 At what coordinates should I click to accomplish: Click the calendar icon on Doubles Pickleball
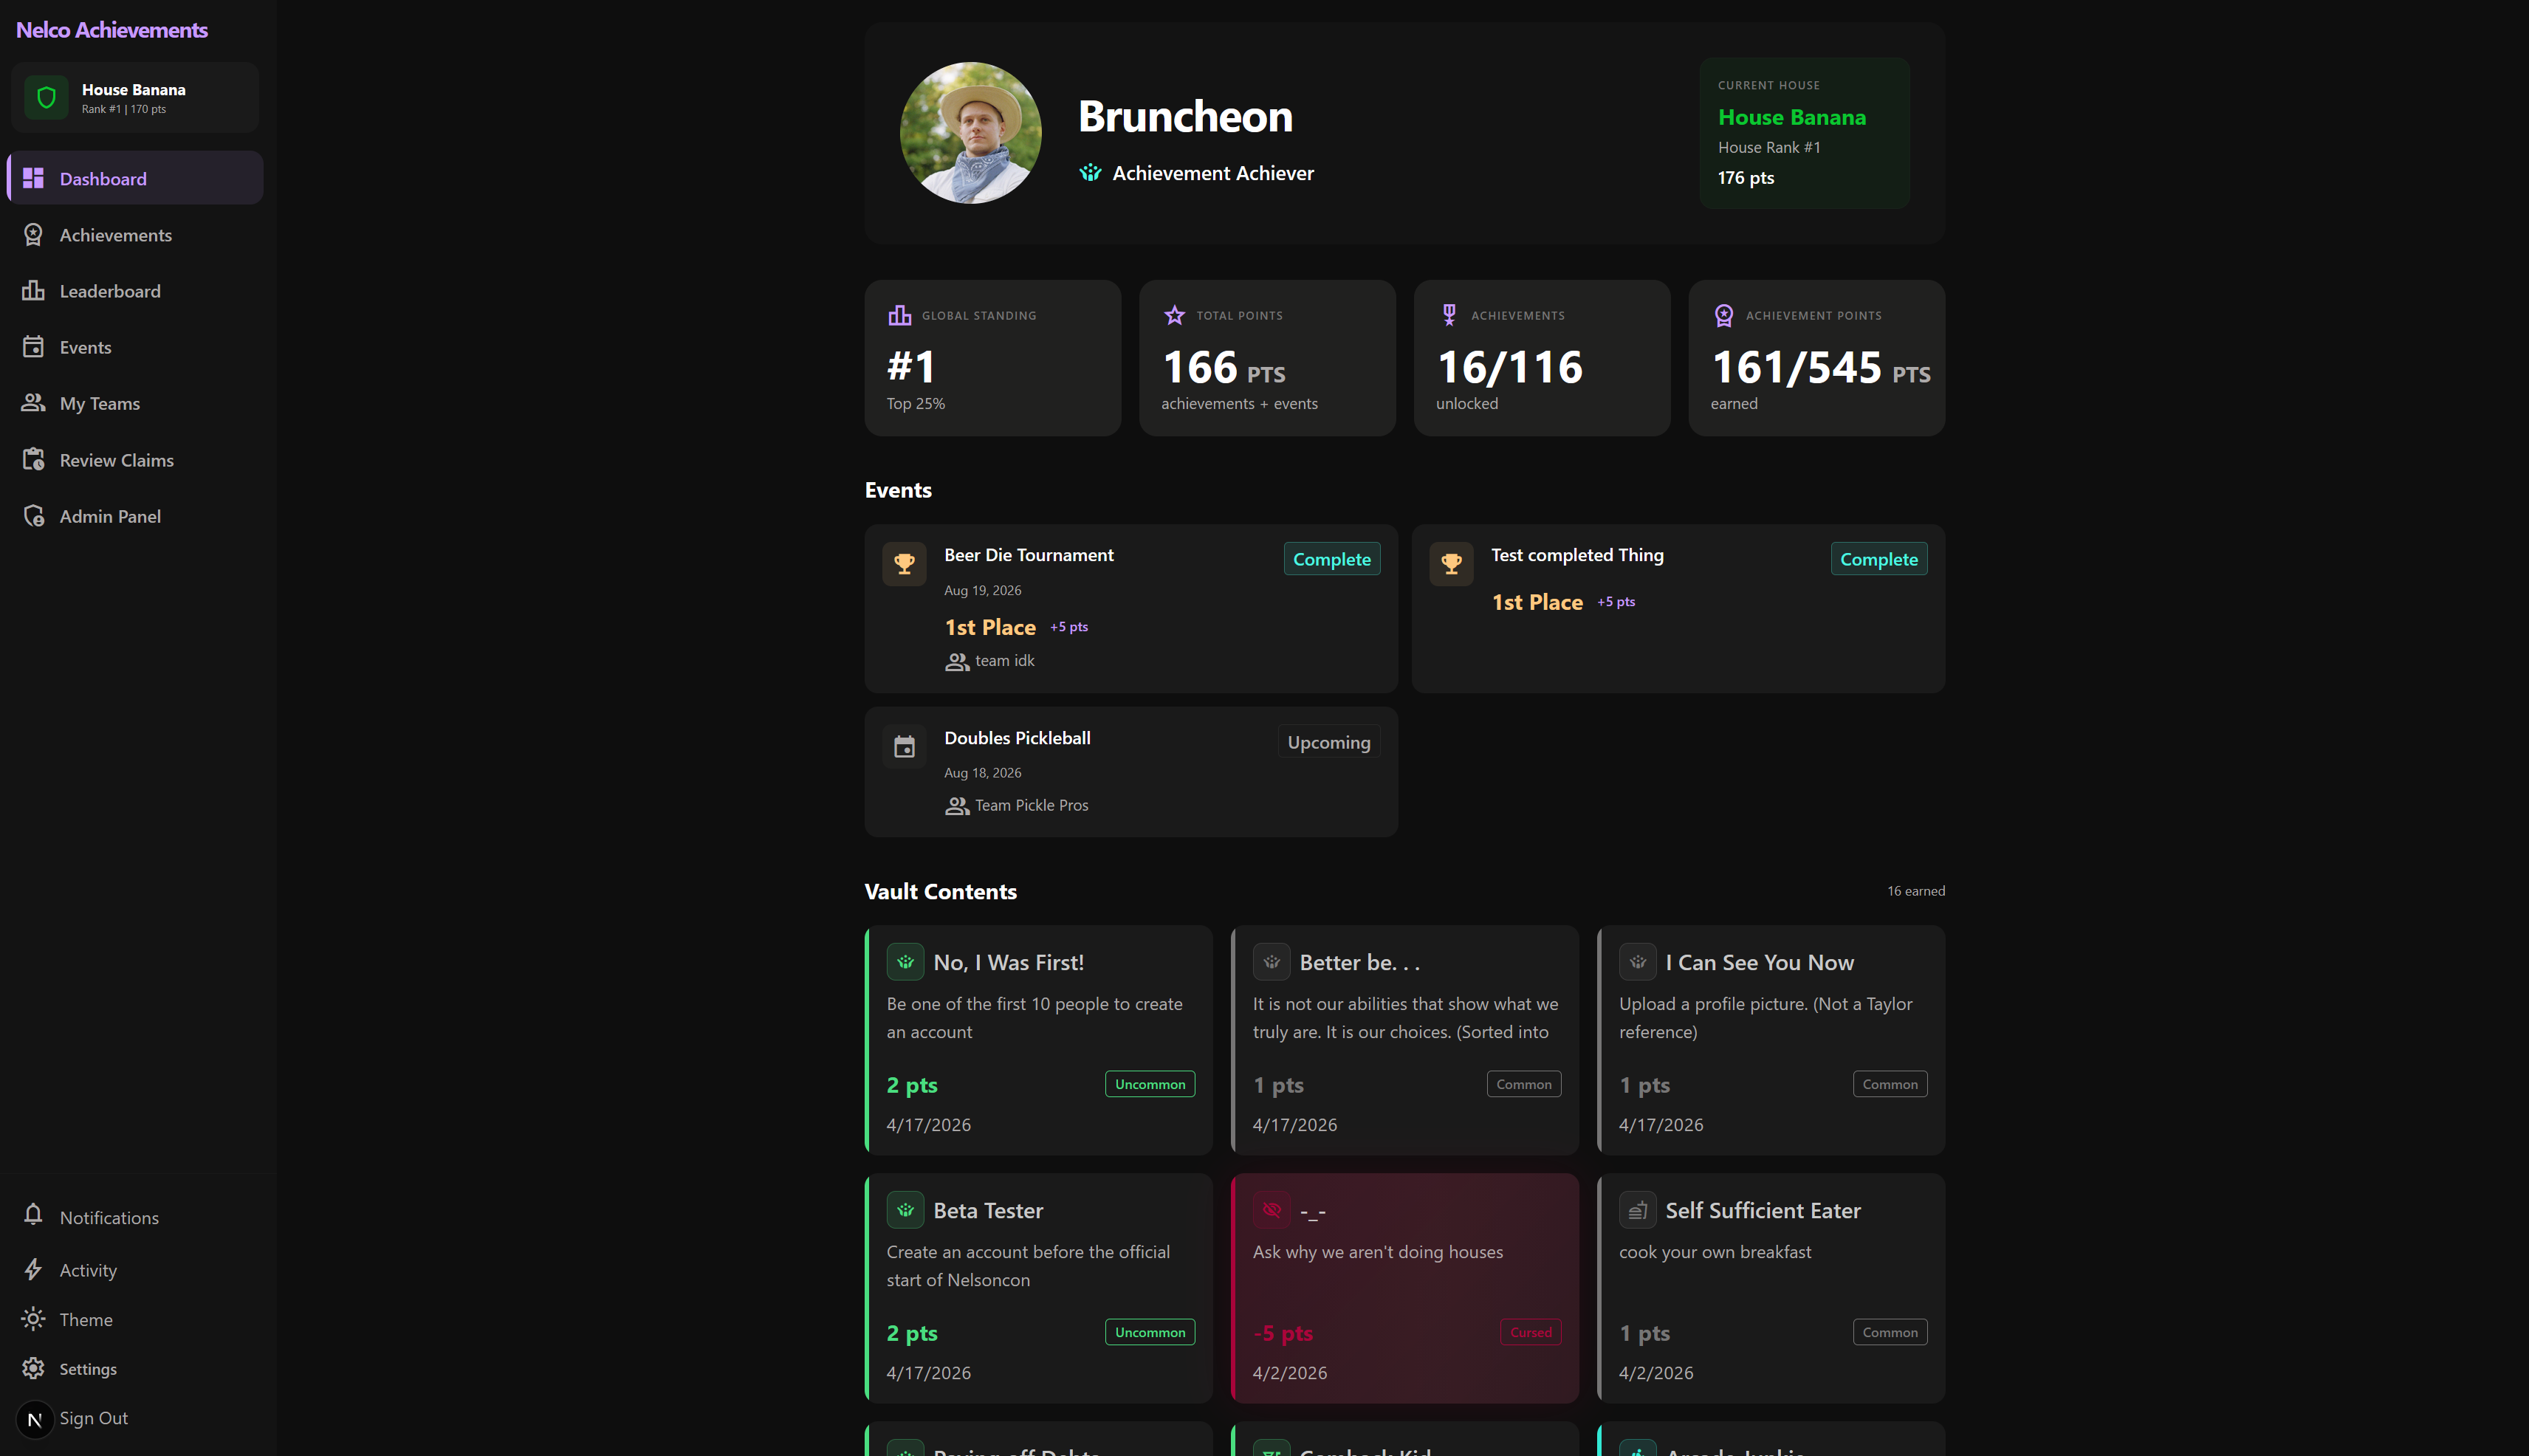coord(904,746)
